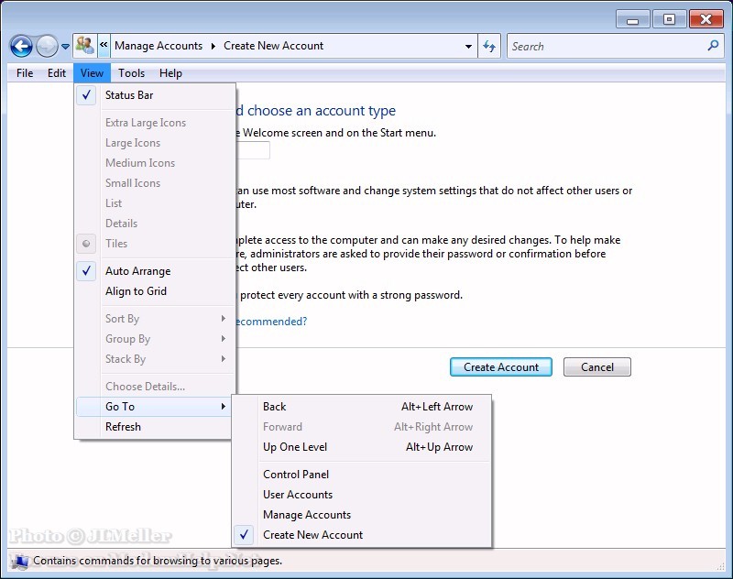Click Manage Accounts breadcrumb in address bar

pos(159,46)
